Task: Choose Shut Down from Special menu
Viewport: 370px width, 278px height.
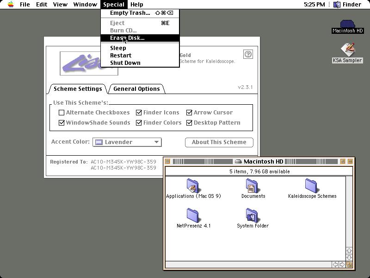Action: pos(140,63)
